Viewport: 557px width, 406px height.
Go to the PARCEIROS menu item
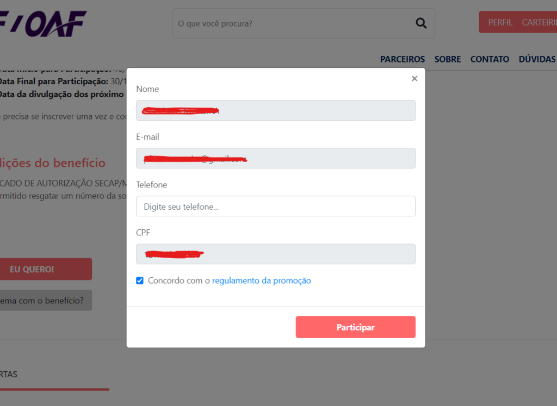click(x=403, y=59)
